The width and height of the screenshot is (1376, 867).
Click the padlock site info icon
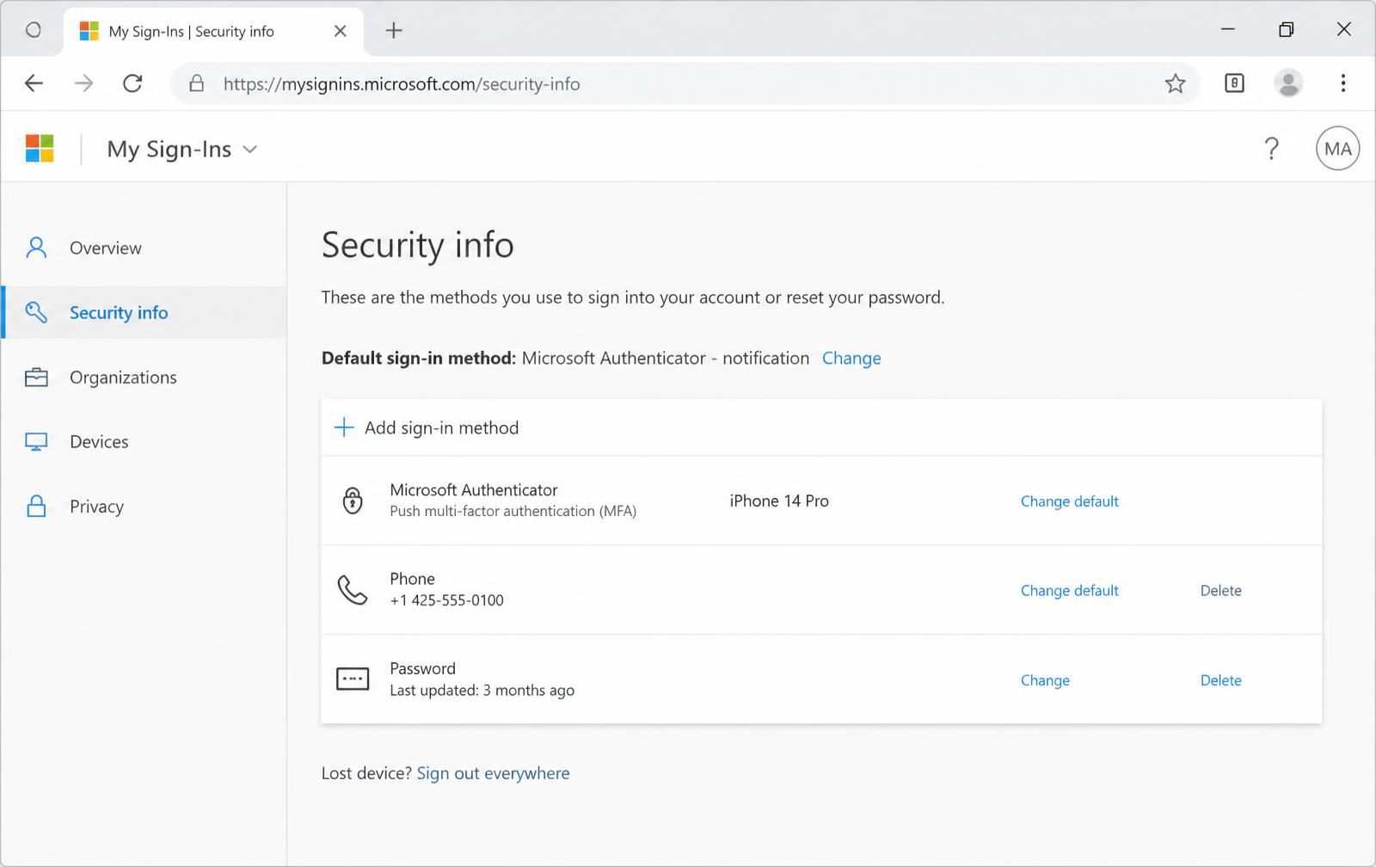click(x=197, y=83)
